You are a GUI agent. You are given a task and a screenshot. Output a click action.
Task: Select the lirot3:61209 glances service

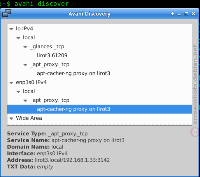coord(52,55)
